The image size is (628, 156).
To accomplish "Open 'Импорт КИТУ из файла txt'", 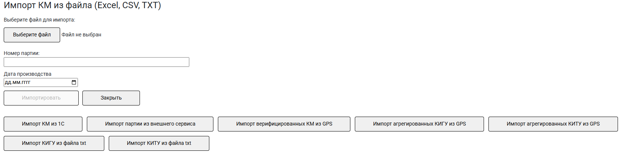I will click(159, 143).
